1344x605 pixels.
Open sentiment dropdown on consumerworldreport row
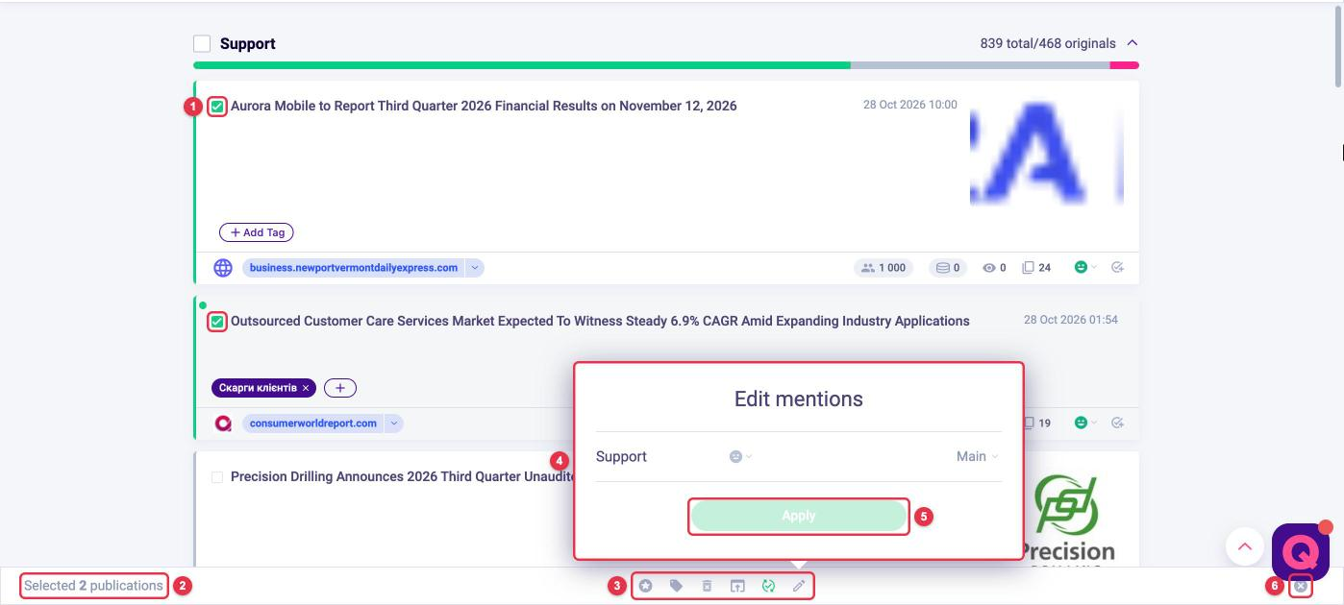tap(1086, 423)
